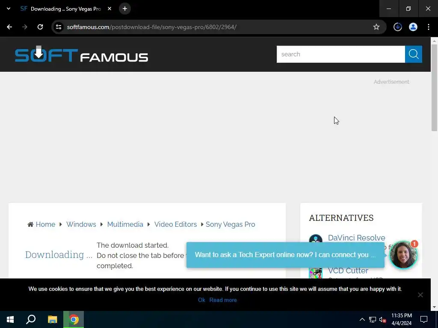Go to Home breadcrumb
The image size is (438, 328).
(x=45, y=224)
